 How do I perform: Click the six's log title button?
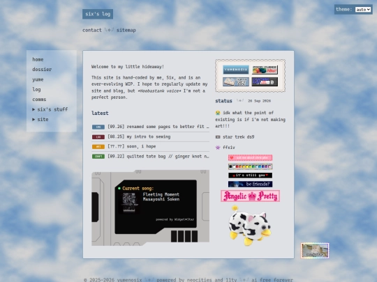click(98, 14)
